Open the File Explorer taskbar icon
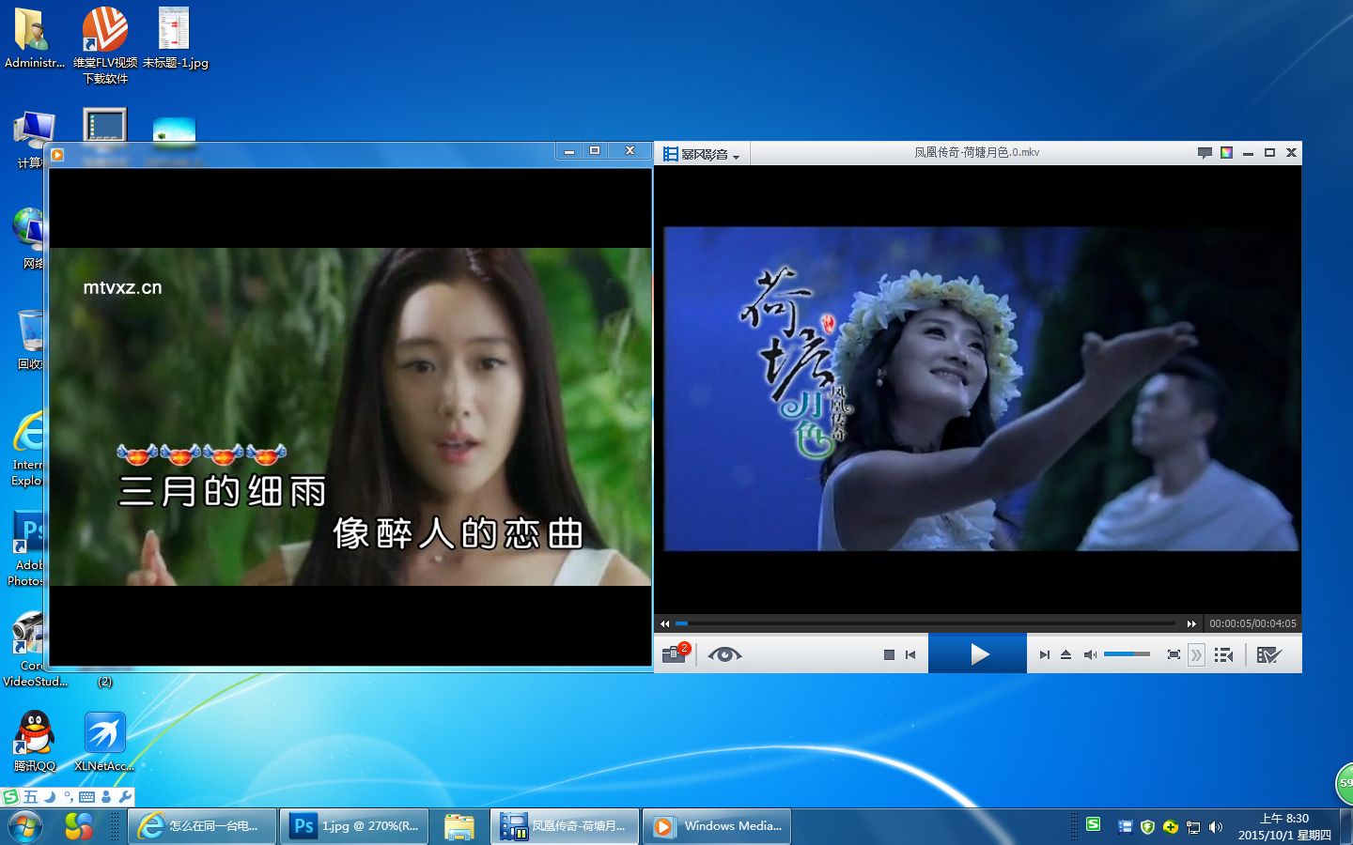The width and height of the screenshot is (1353, 845). 459,826
